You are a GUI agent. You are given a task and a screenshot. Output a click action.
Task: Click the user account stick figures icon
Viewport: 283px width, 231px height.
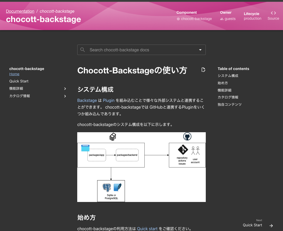click(195, 151)
